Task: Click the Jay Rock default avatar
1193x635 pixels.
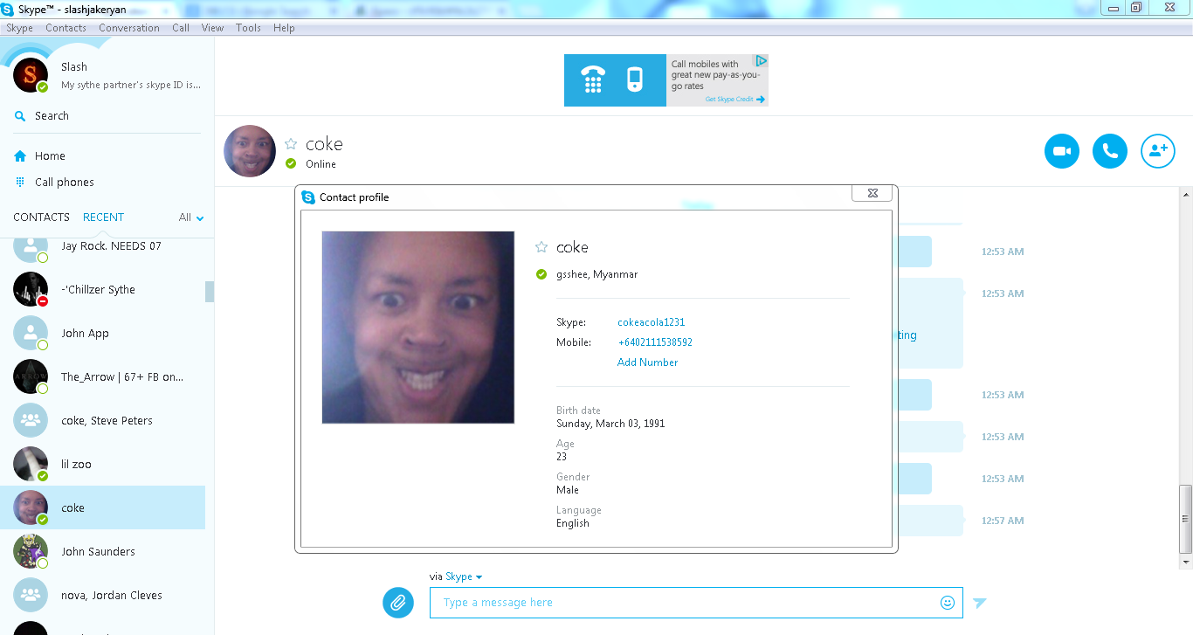Action: [31, 249]
